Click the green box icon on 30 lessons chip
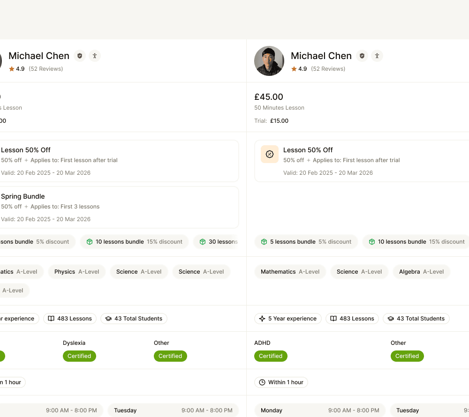The image size is (469, 417). (x=203, y=242)
